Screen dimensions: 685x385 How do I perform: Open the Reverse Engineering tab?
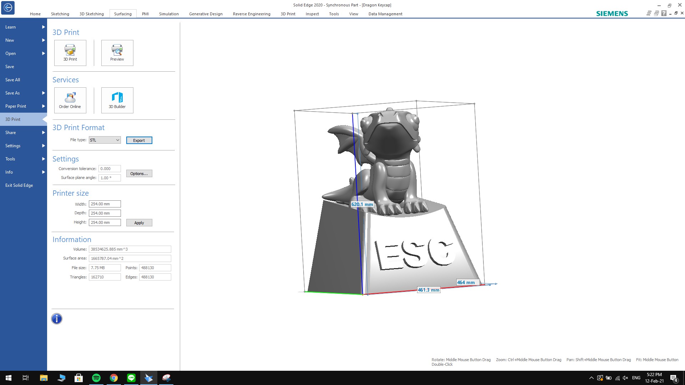pyautogui.click(x=252, y=14)
